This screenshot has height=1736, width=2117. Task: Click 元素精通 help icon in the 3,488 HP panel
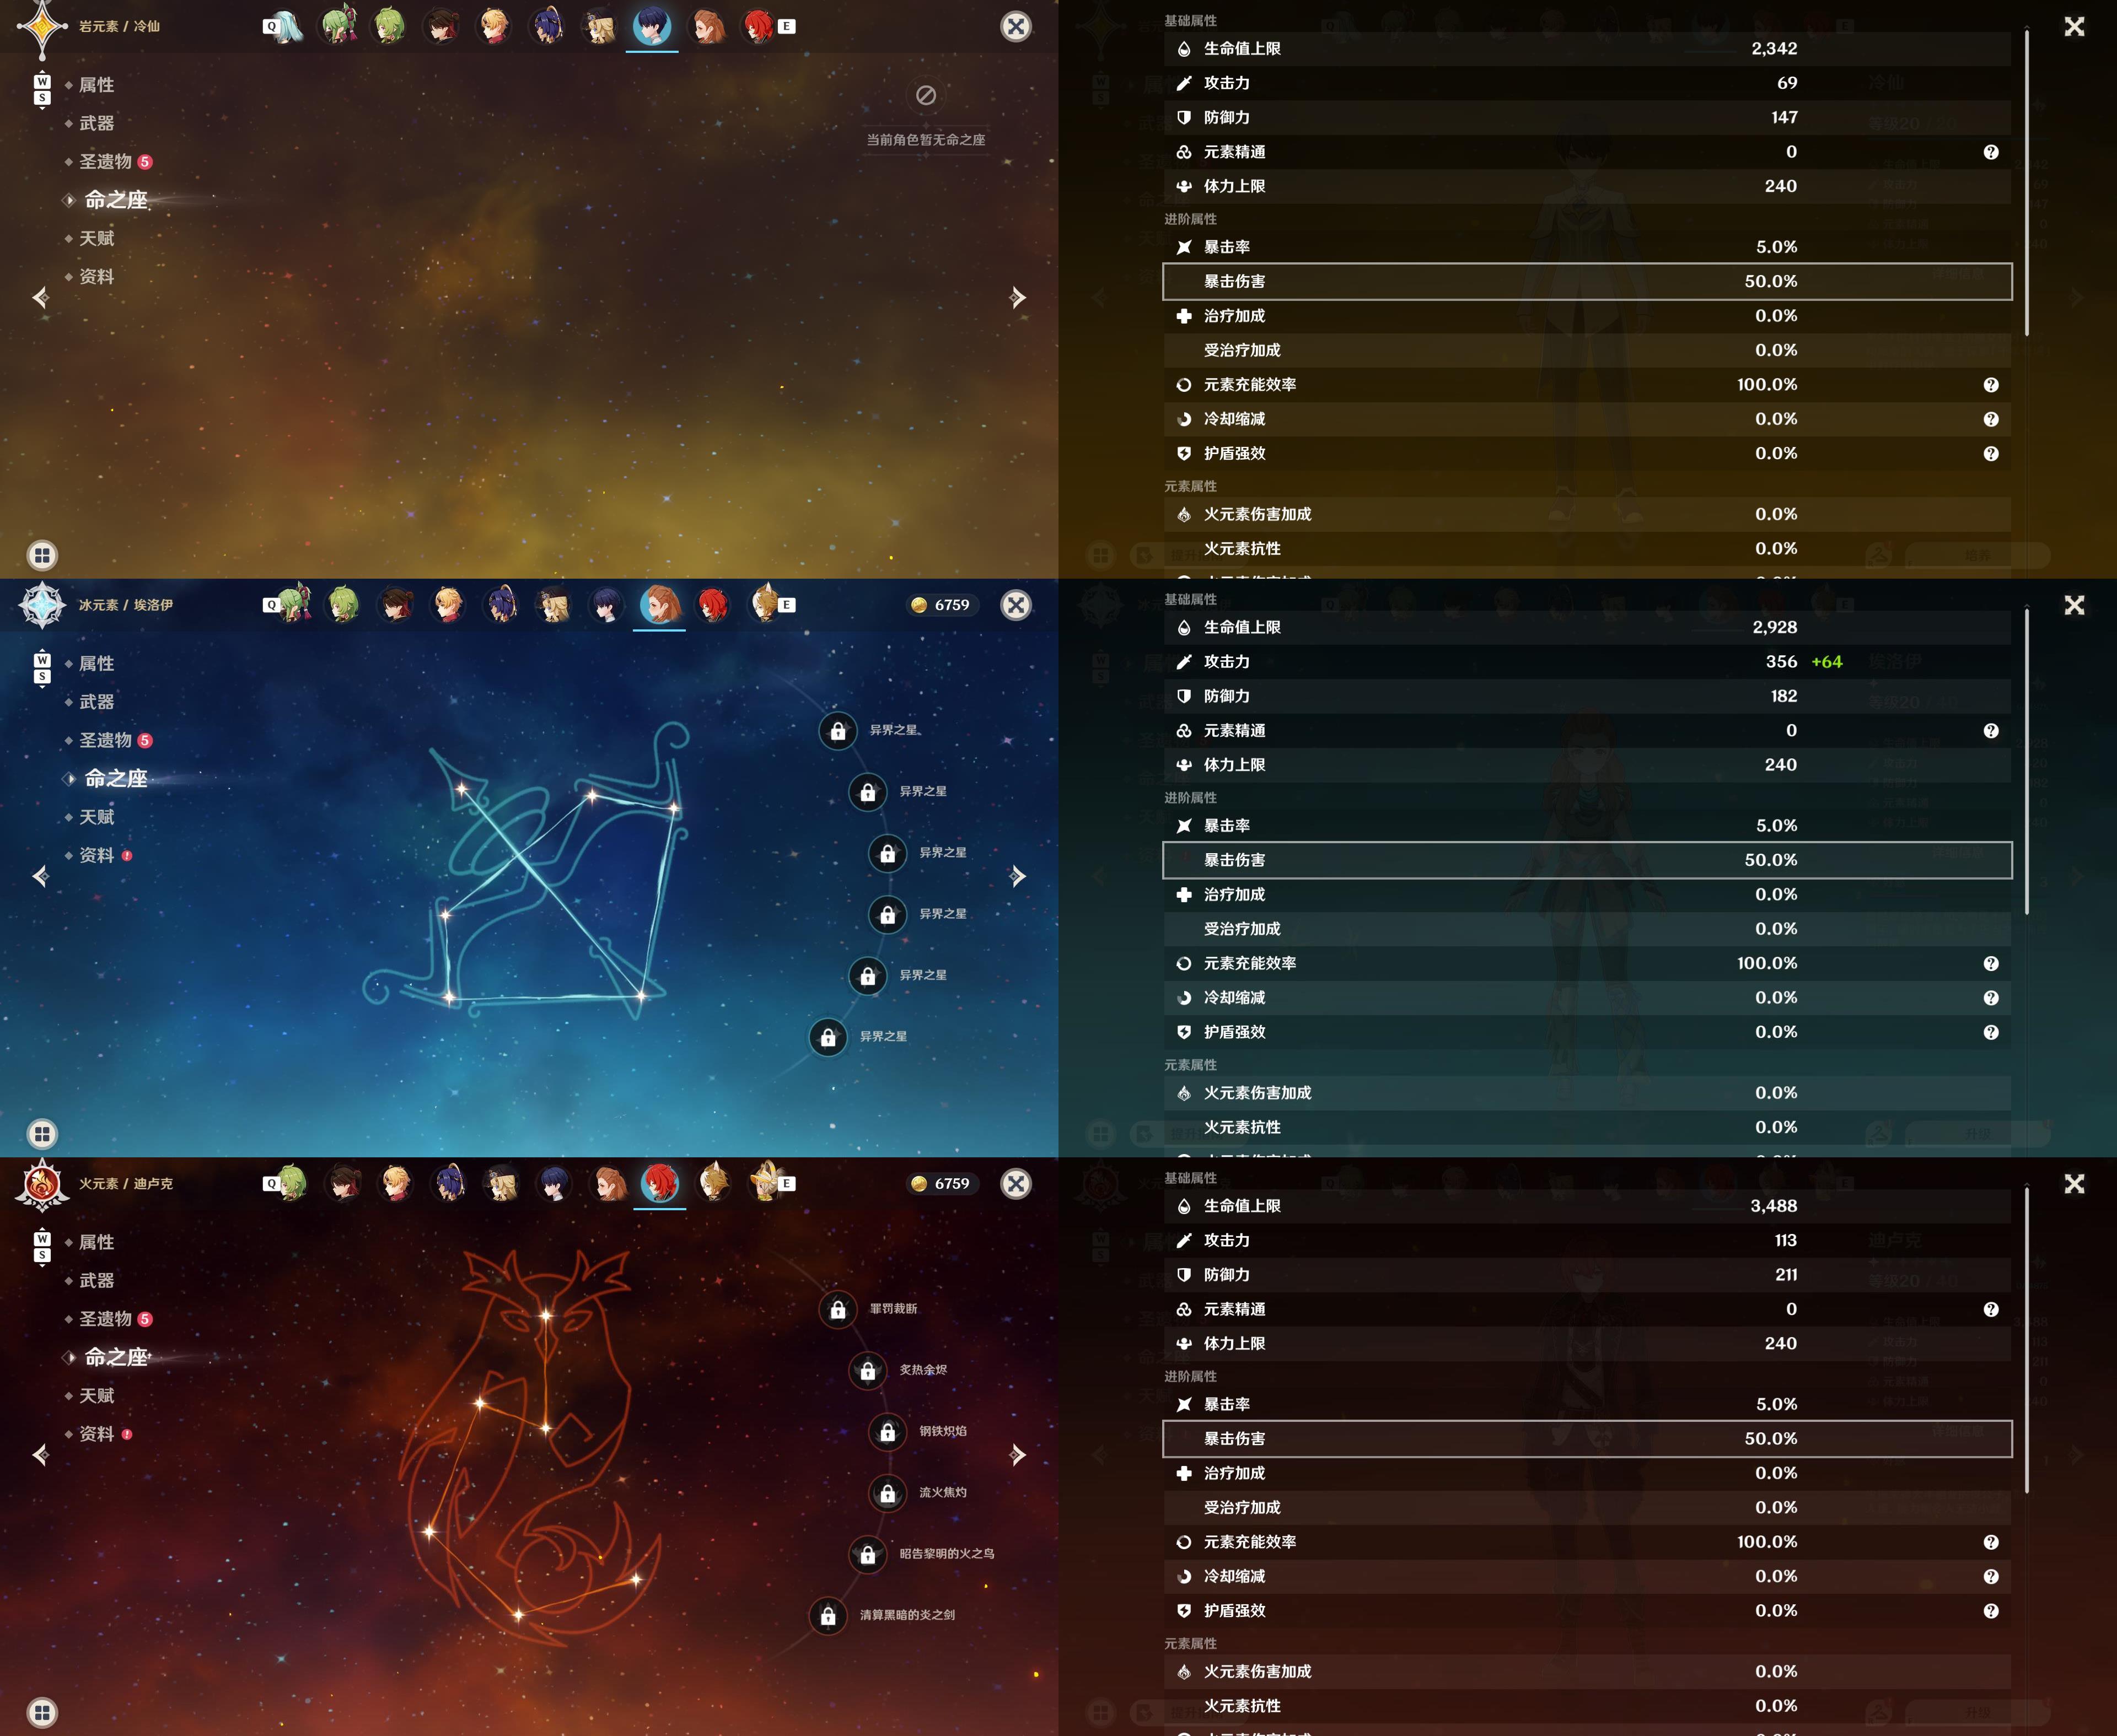coord(1991,1310)
